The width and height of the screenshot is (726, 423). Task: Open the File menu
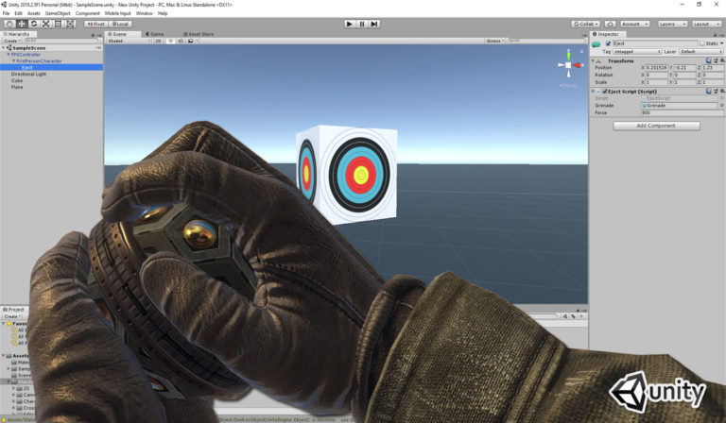click(6, 13)
